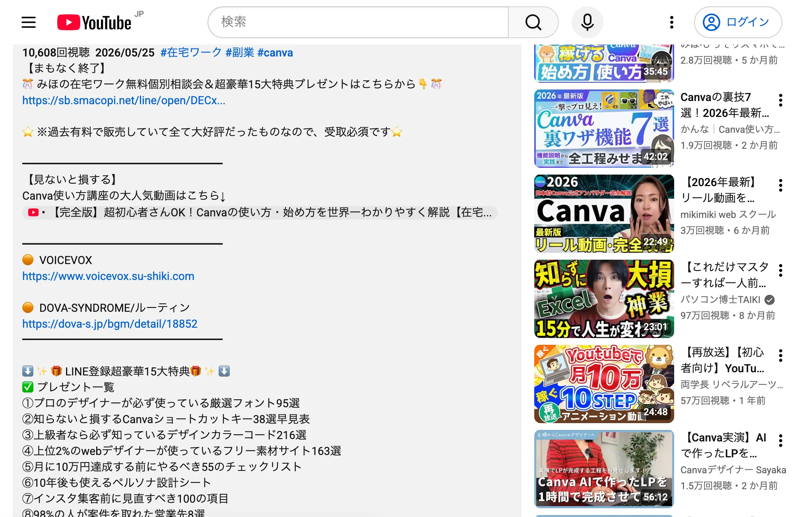
Task: Click the title 【2026年最新】リール動画を
Action: 719,190
